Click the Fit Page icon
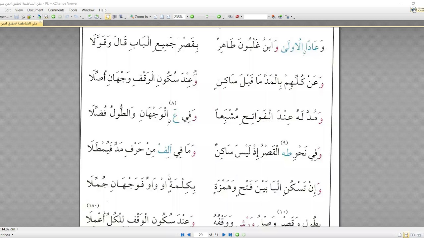Image resolution: width=424 pixels, height=238 pixels. 162,17
